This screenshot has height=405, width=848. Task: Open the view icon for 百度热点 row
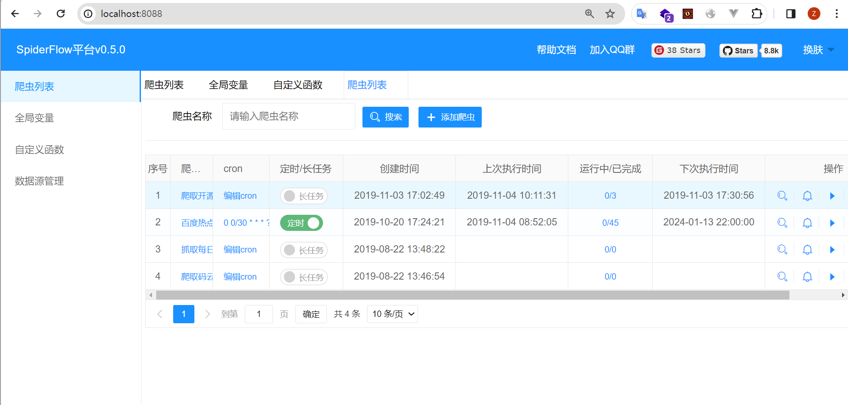coord(782,223)
